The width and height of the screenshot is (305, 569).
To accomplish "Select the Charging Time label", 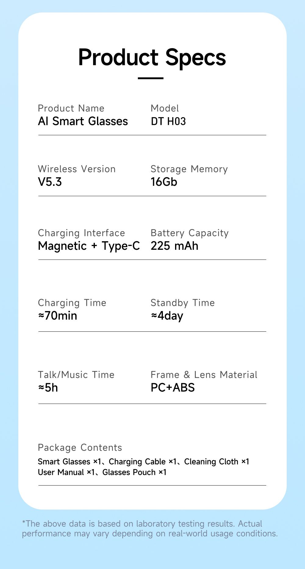I will coord(72,303).
